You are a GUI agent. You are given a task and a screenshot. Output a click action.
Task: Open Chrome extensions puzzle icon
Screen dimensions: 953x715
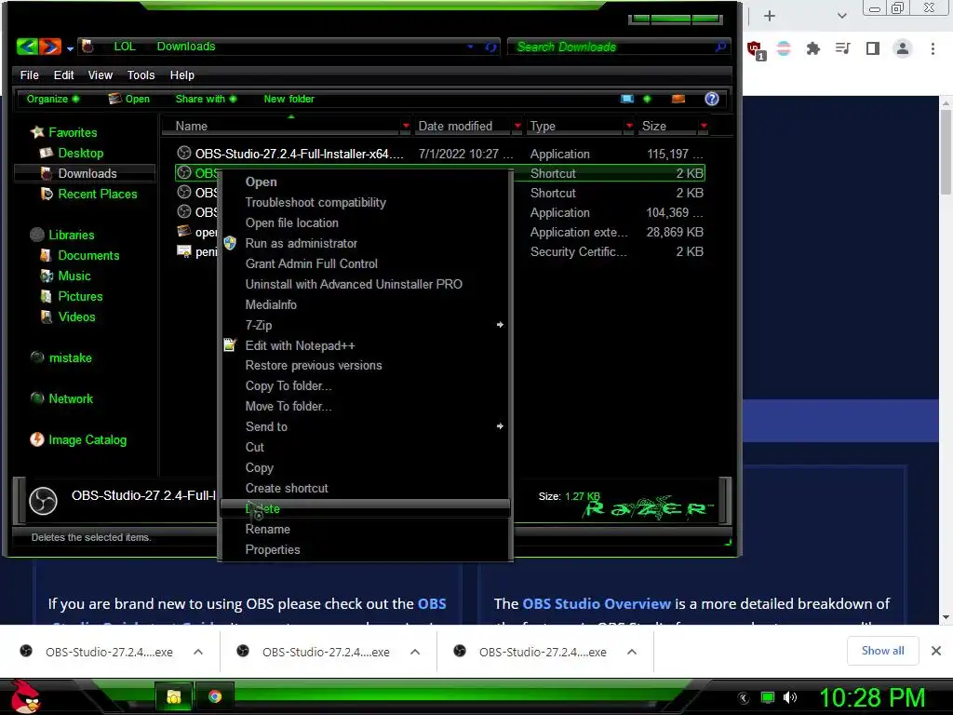[x=812, y=48]
